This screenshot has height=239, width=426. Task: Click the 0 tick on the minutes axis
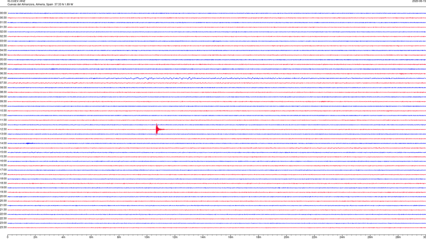point(8,237)
